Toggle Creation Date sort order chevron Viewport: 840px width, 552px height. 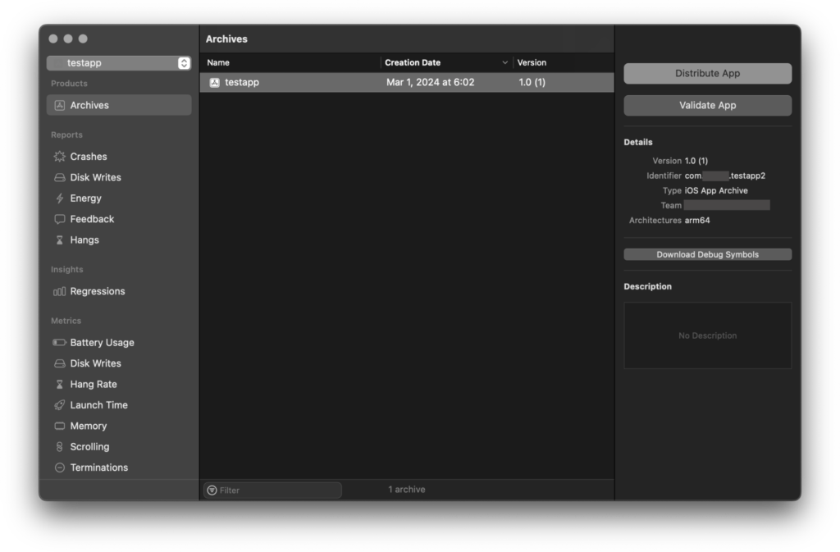(504, 62)
